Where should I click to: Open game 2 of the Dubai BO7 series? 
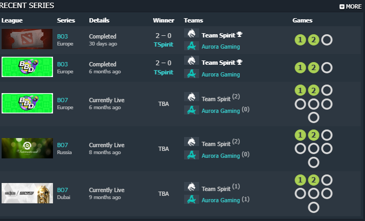coord(314,180)
